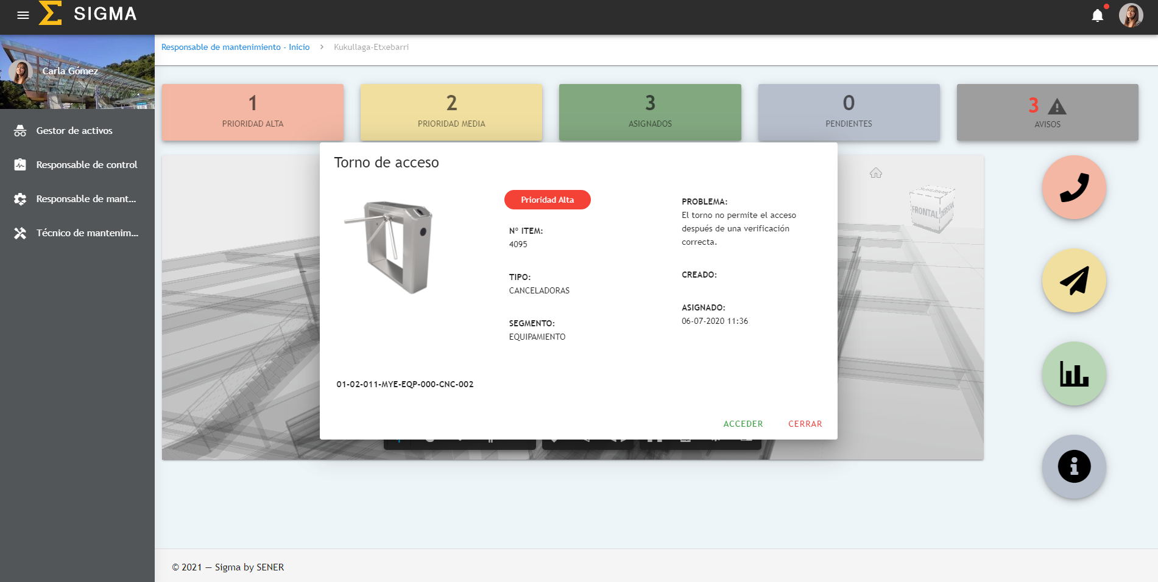Image resolution: width=1158 pixels, height=582 pixels.
Task: Click the notifications bell icon
Action: pos(1097,15)
